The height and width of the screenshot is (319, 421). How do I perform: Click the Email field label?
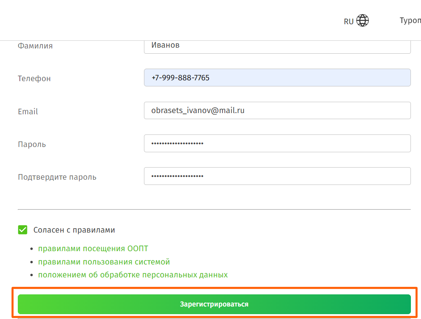point(28,112)
